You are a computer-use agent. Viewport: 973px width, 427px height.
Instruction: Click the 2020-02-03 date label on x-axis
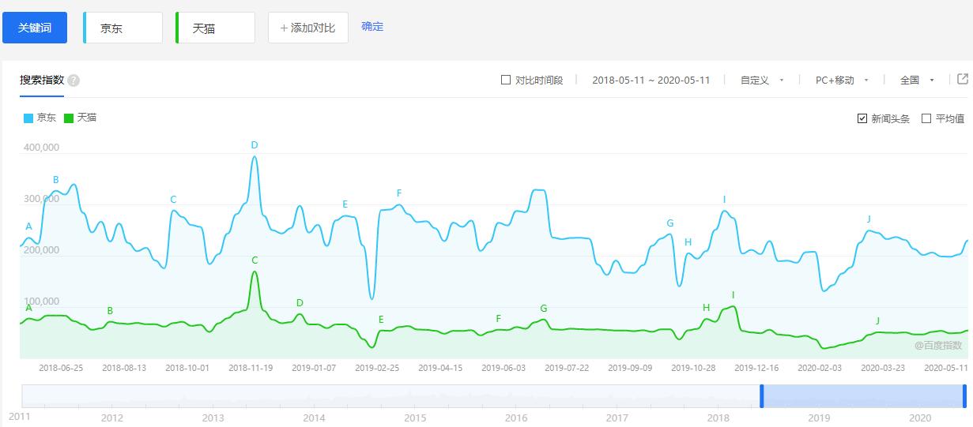(x=820, y=368)
